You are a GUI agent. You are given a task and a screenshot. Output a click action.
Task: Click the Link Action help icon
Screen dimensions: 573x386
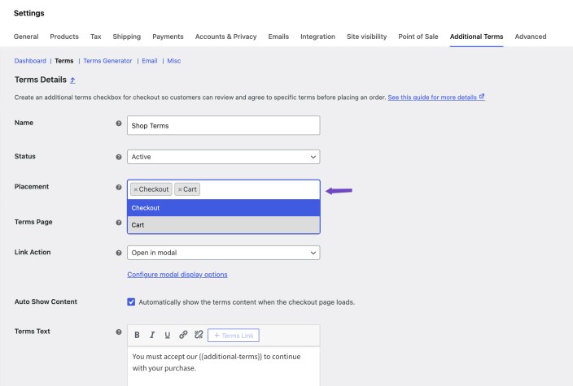119,253
